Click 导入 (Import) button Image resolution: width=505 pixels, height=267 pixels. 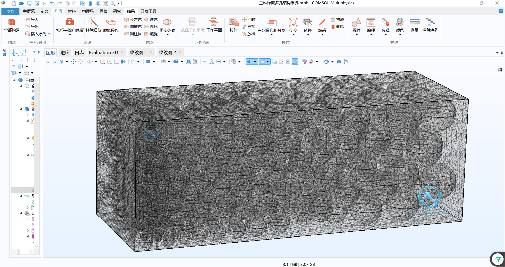coord(32,20)
